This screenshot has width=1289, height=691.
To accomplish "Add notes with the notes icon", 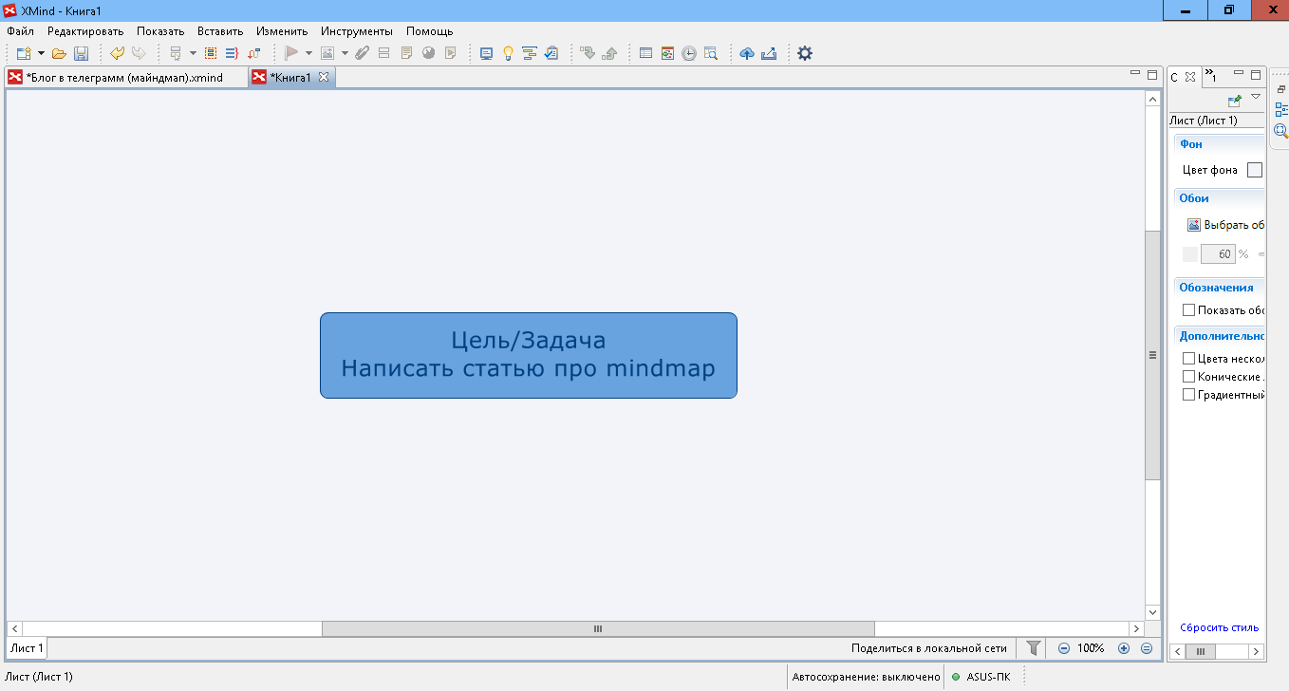I will 406,53.
